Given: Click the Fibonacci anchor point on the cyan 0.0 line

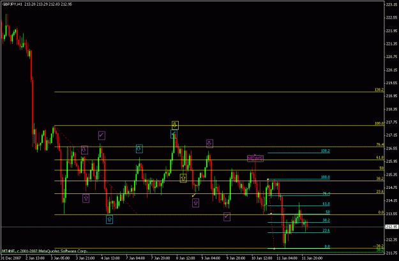Looking at the screenshot, I should click(274, 248).
